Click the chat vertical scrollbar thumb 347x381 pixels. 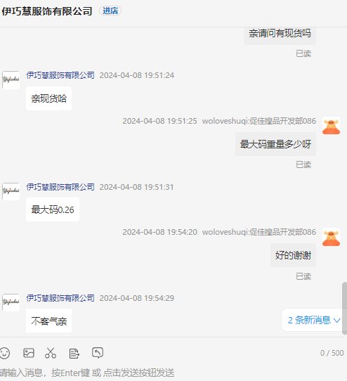tap(344, 308)
